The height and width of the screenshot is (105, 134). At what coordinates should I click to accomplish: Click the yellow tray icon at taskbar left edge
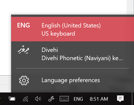0,98
